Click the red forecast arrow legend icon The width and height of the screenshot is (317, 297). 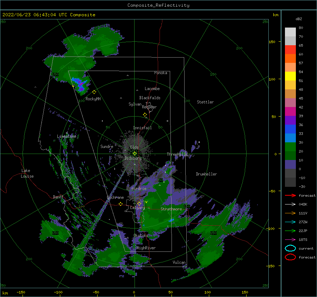290,195
